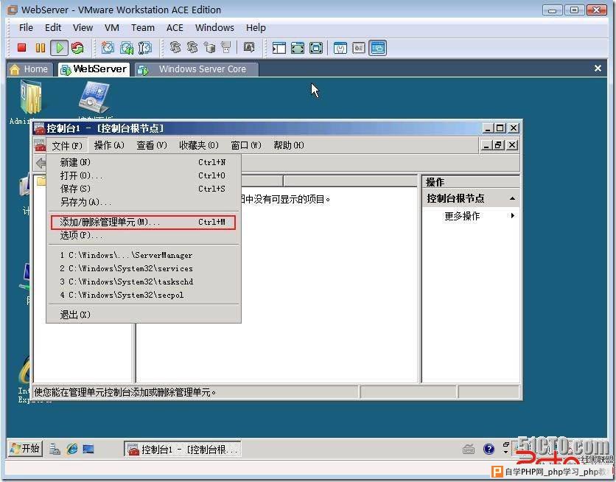Click the capture screen movie icon

[x=249, y=47]
